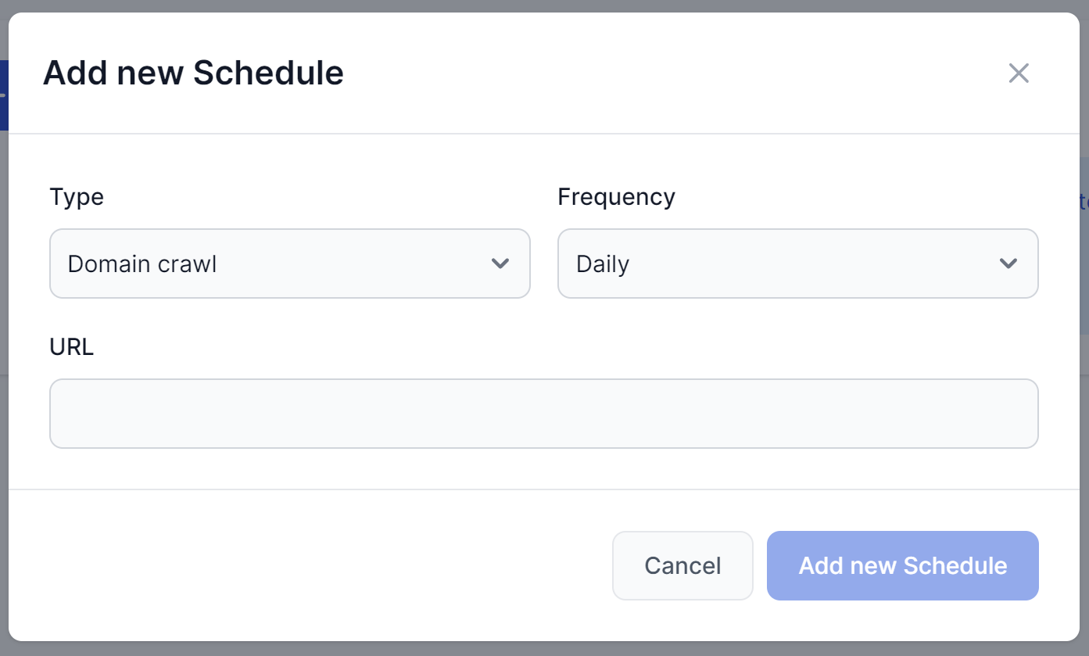Open the Frequency dropdown showing Daily
This screenshot has height=656, width=1089.
tap(797, 263)
